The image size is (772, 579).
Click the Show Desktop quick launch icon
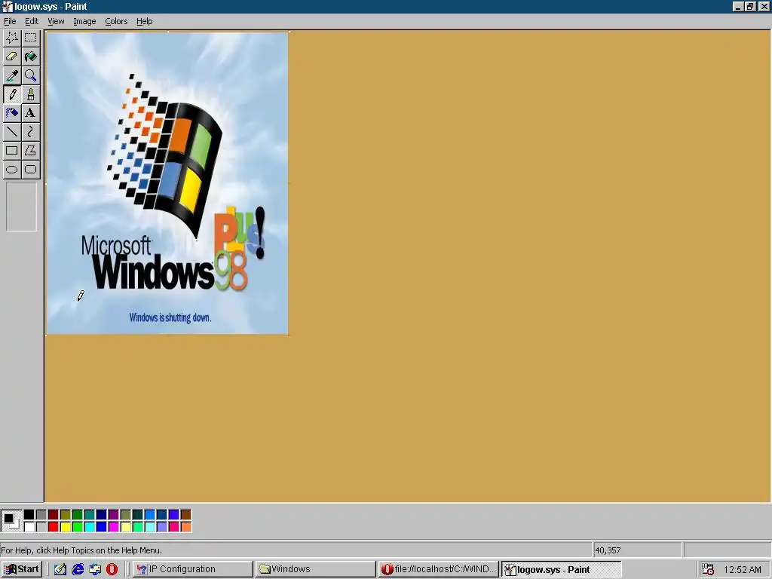(60, 569)
